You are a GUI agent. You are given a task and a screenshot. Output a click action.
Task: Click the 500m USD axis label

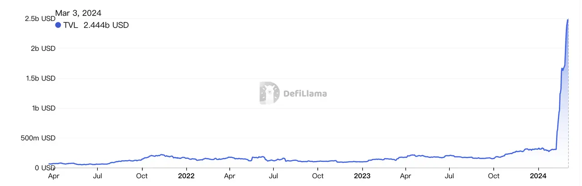pyautogui.click(x=39, y=138)
